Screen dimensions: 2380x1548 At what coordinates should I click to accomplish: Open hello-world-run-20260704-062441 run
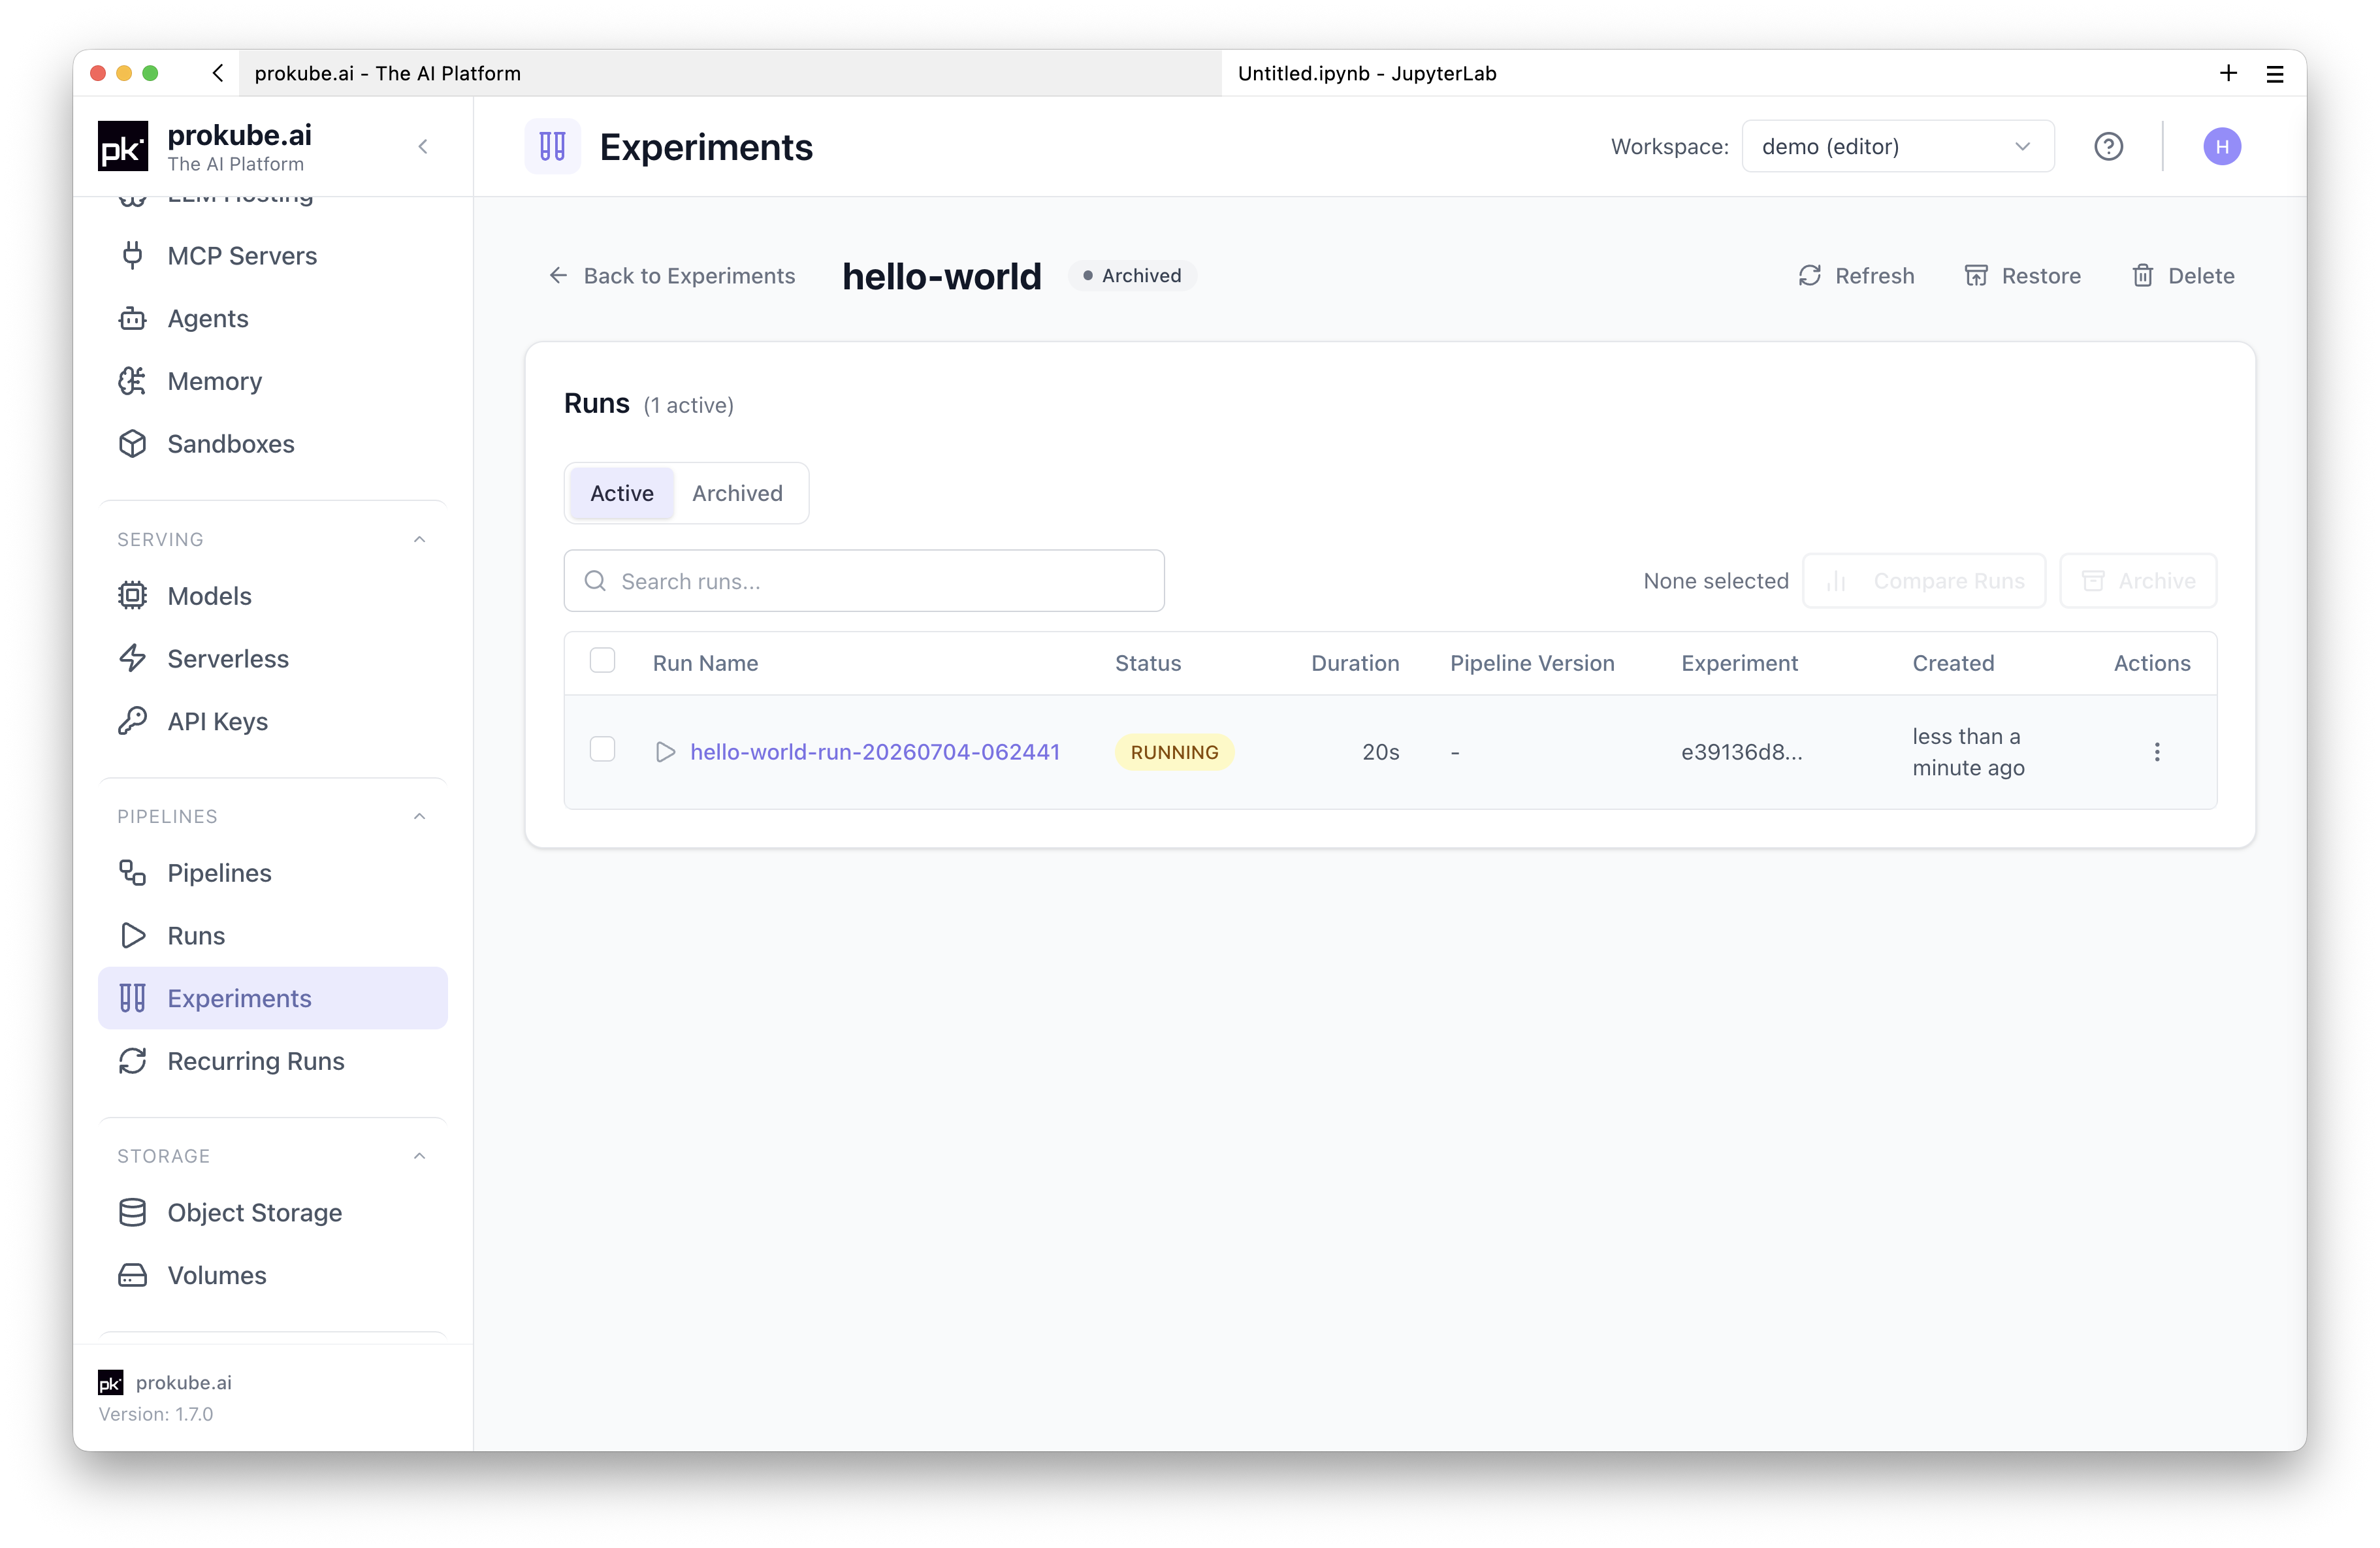pos(874,752)
